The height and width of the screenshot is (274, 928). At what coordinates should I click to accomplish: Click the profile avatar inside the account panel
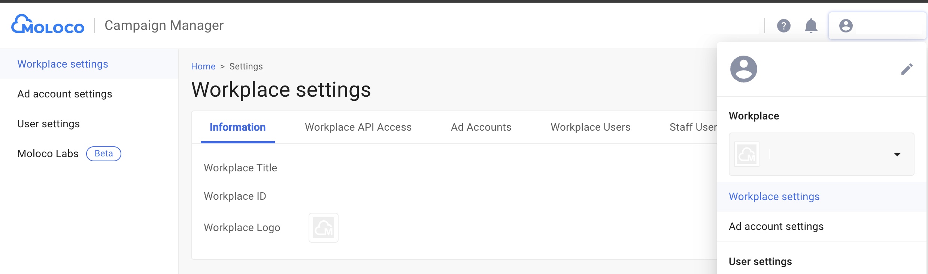pyautogui.click(x=743, y=69)
